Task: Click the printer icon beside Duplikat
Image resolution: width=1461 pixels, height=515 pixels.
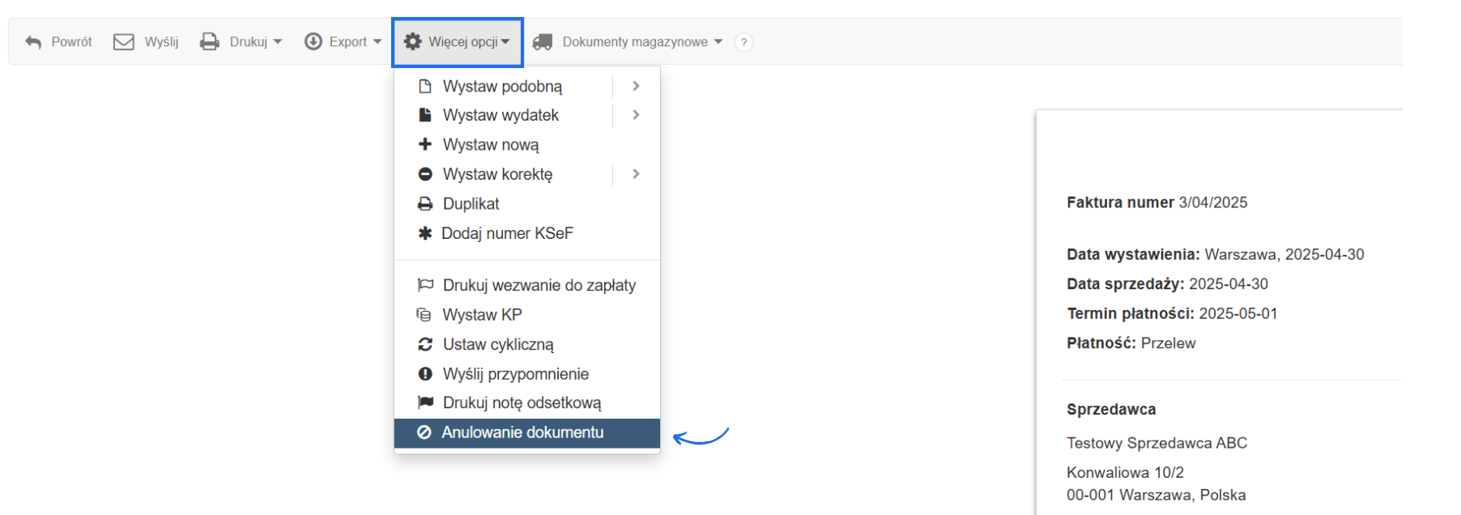Action: click(425, 203)
